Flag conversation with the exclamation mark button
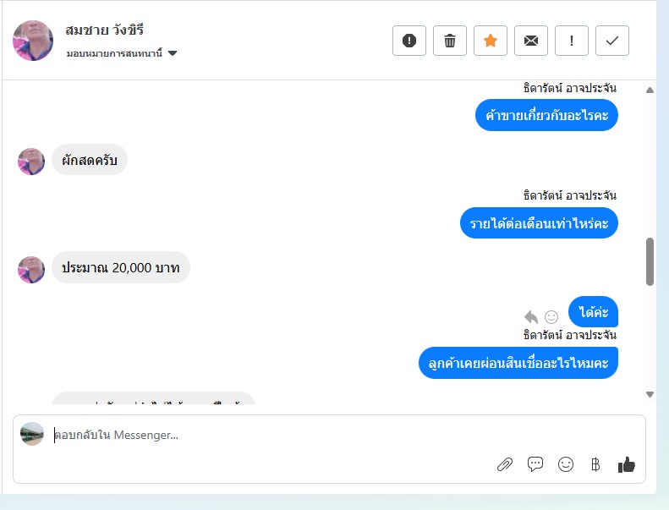 tap(571, 41)
